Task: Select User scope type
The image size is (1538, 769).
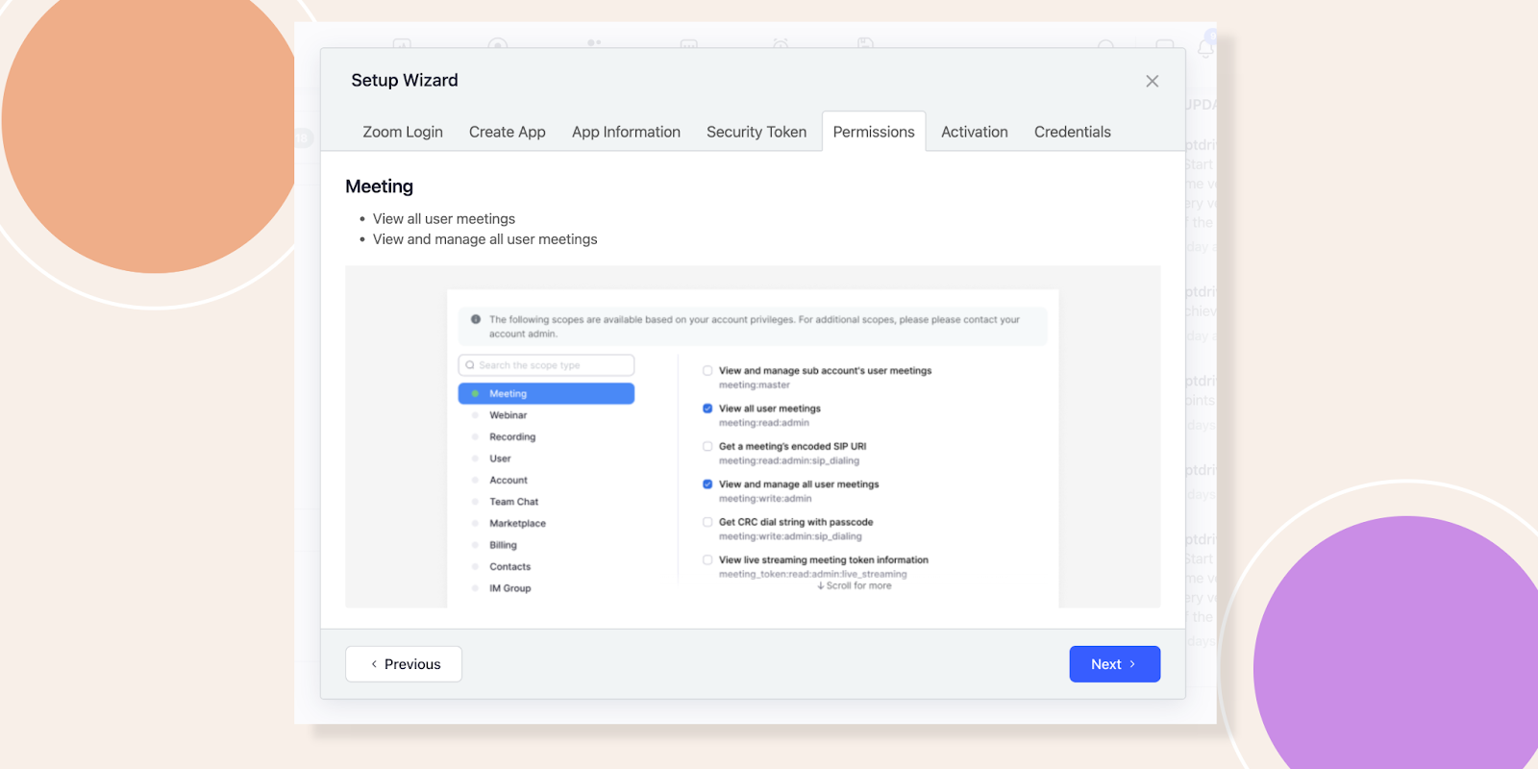Action: click(x=500, y=459)
